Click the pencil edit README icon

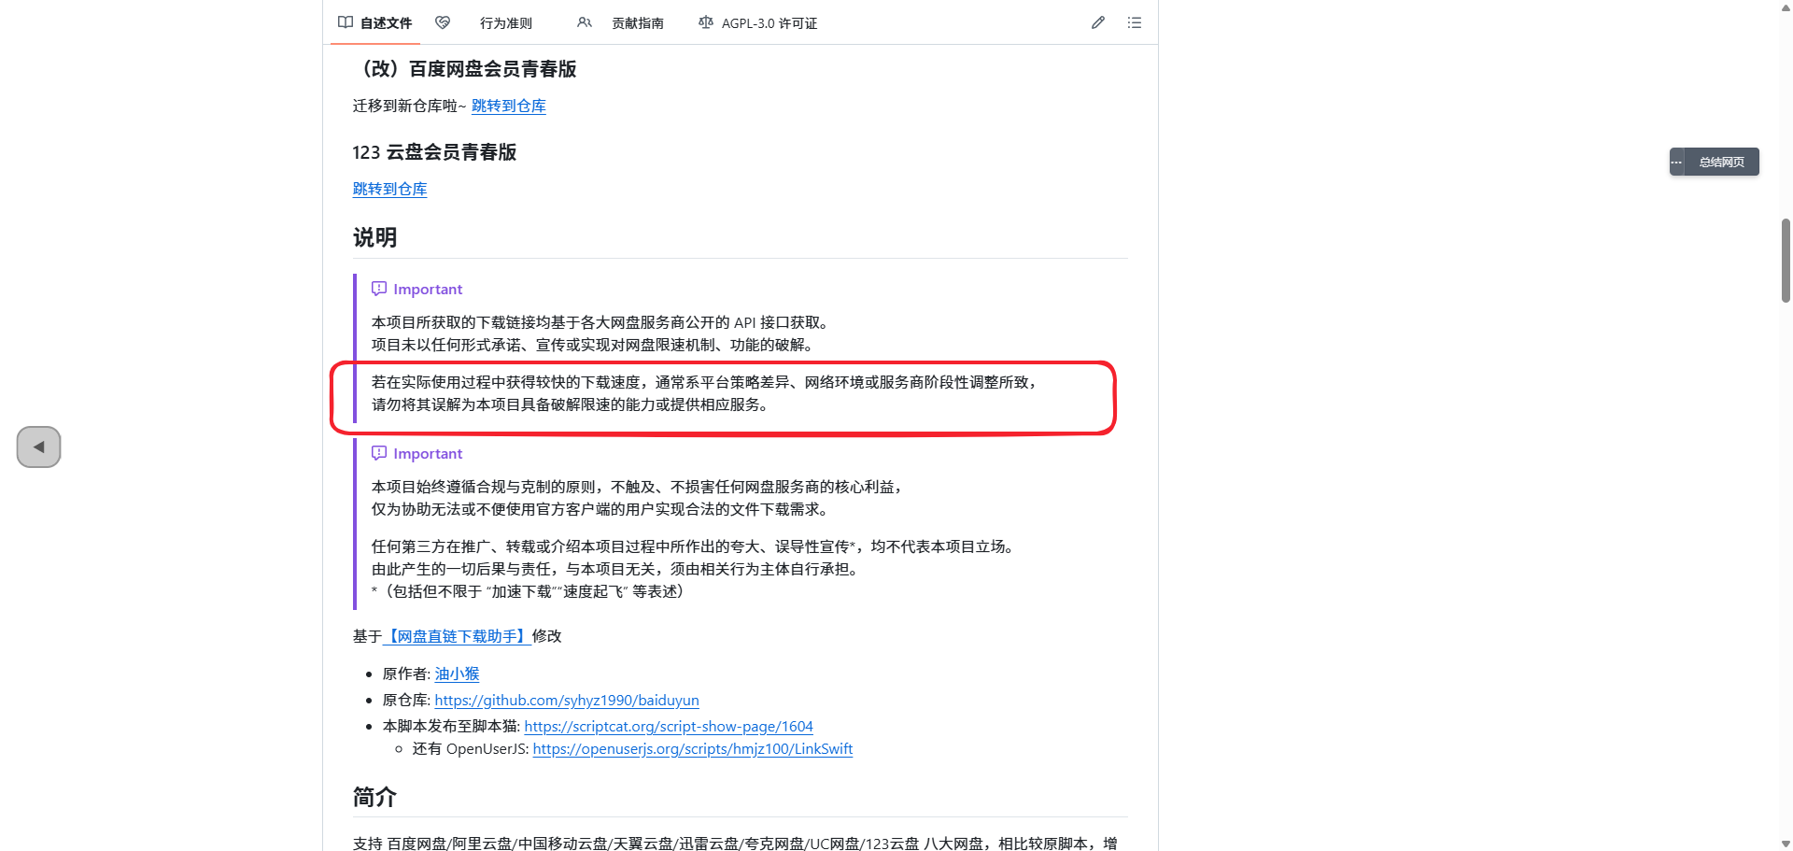[x=1098, y=22]
